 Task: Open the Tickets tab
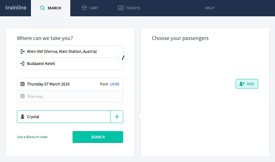click(129, 8)
